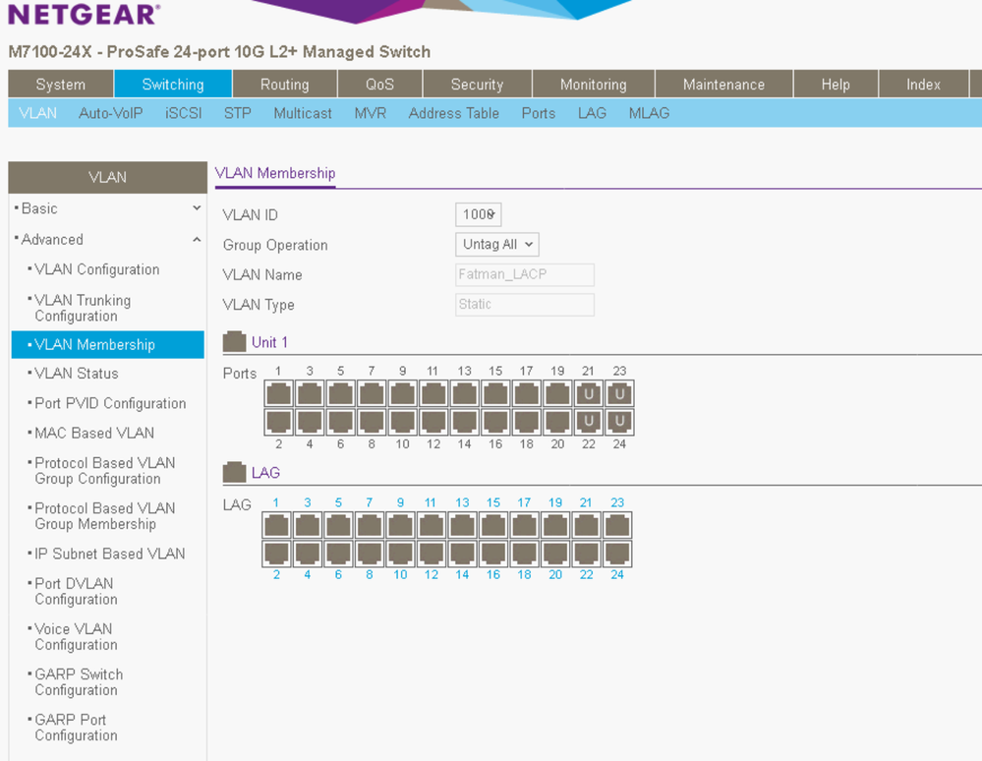Open the Security main tab
The image size is (982, 761).
(x=477, y=84)
